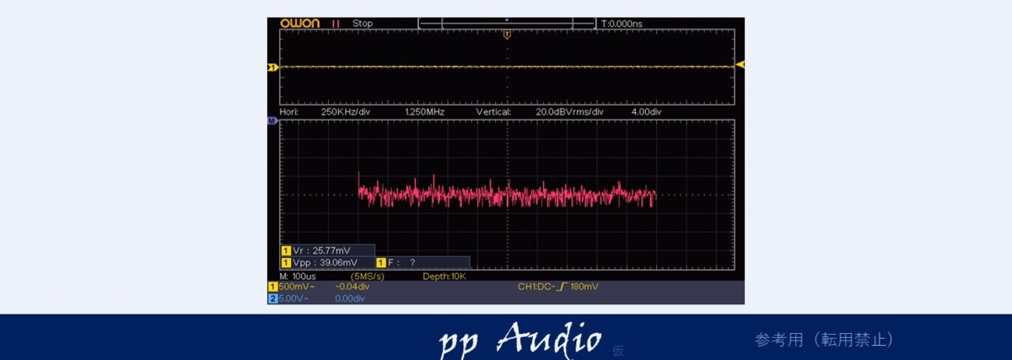This screenshot has height=360, width=1012.
Task: Click the M: 100us timebase readout
Action: [x=298, y=276]
